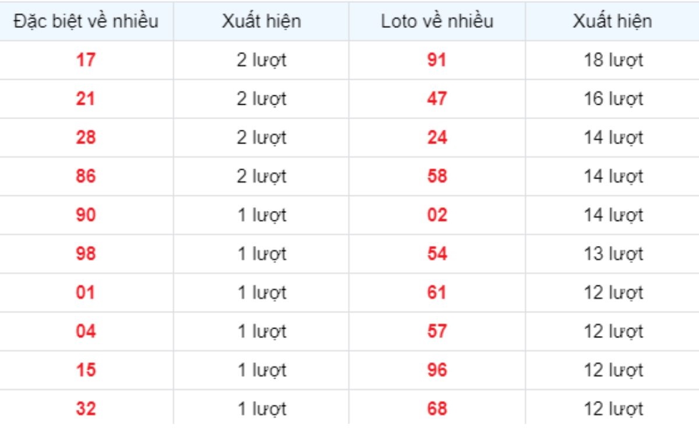Click the 'Loto về nhiều' column header

(x=437, y=22)
